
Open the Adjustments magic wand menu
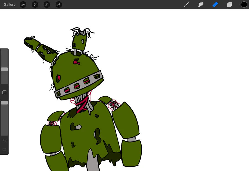point(35,5)
